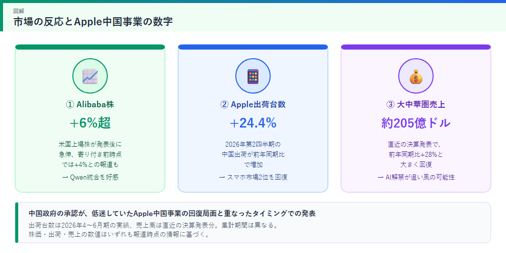Click the → スマホ市場2位を回復 line

(x=253, y=177)
